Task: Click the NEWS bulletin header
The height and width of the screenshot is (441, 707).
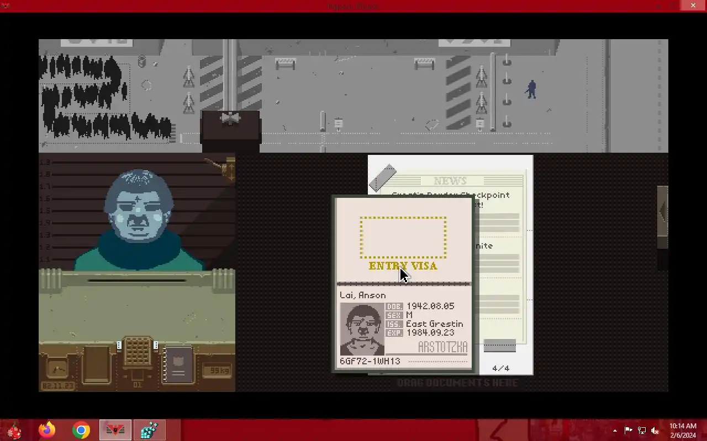Action: pos(450,181)
